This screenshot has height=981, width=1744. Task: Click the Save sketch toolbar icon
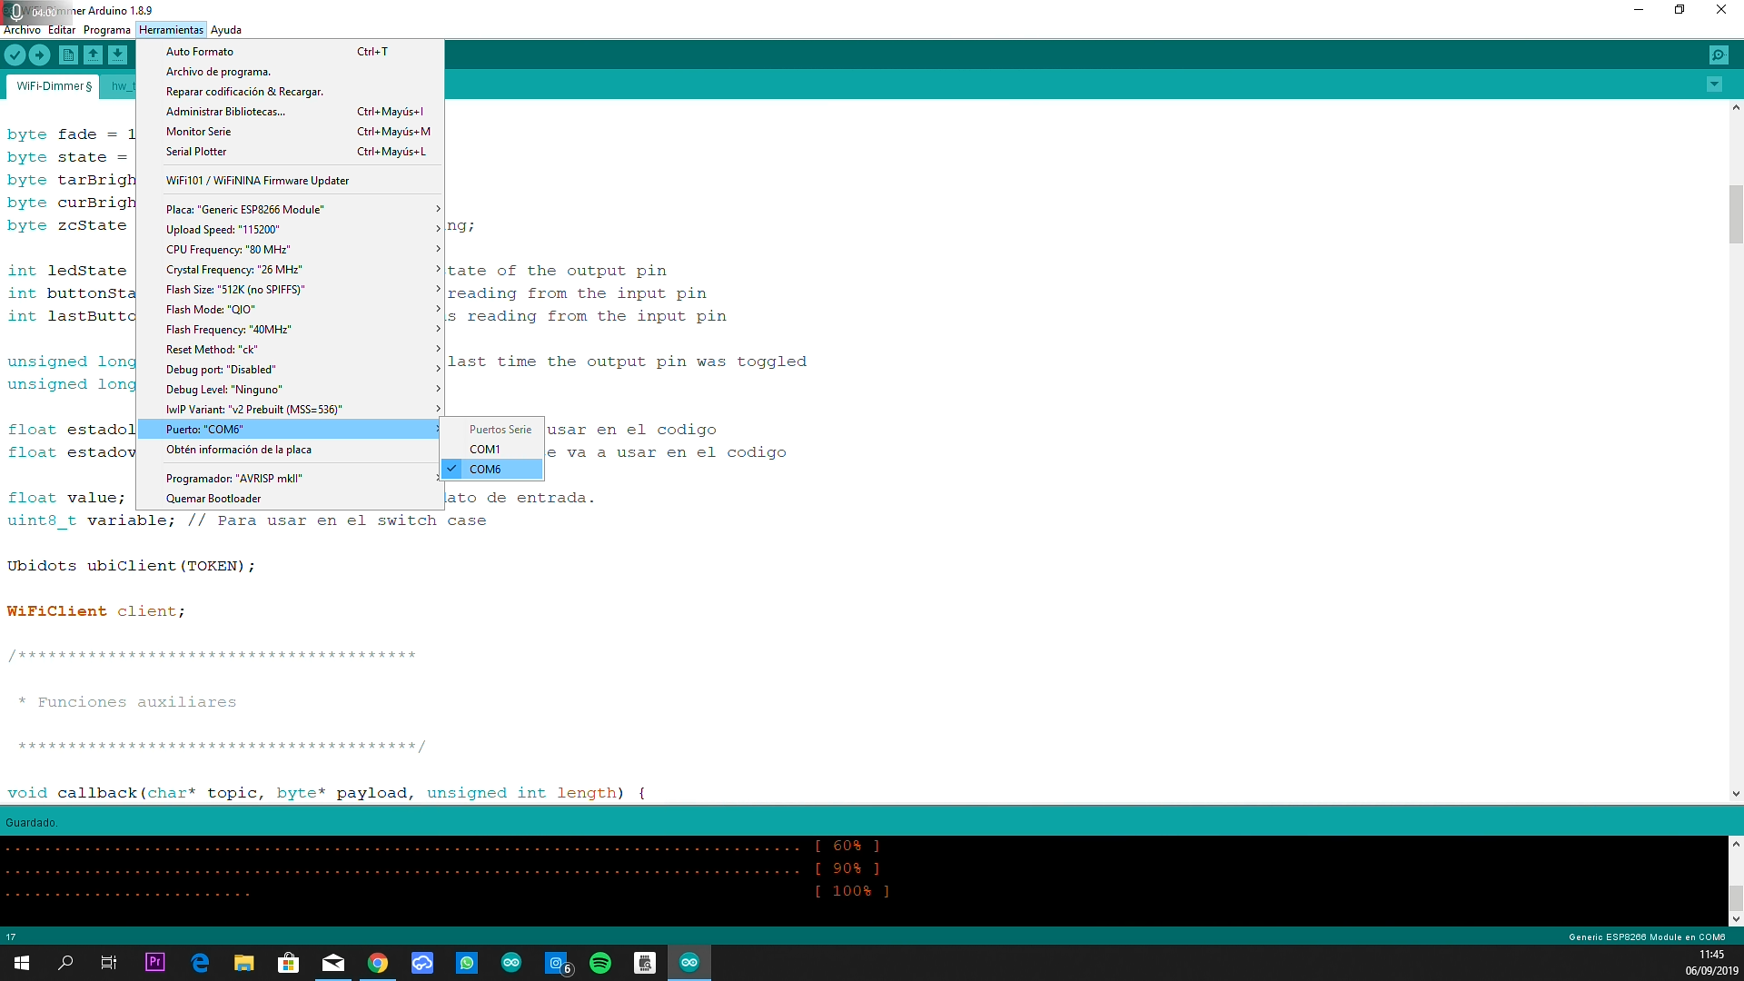pos(118,55)
